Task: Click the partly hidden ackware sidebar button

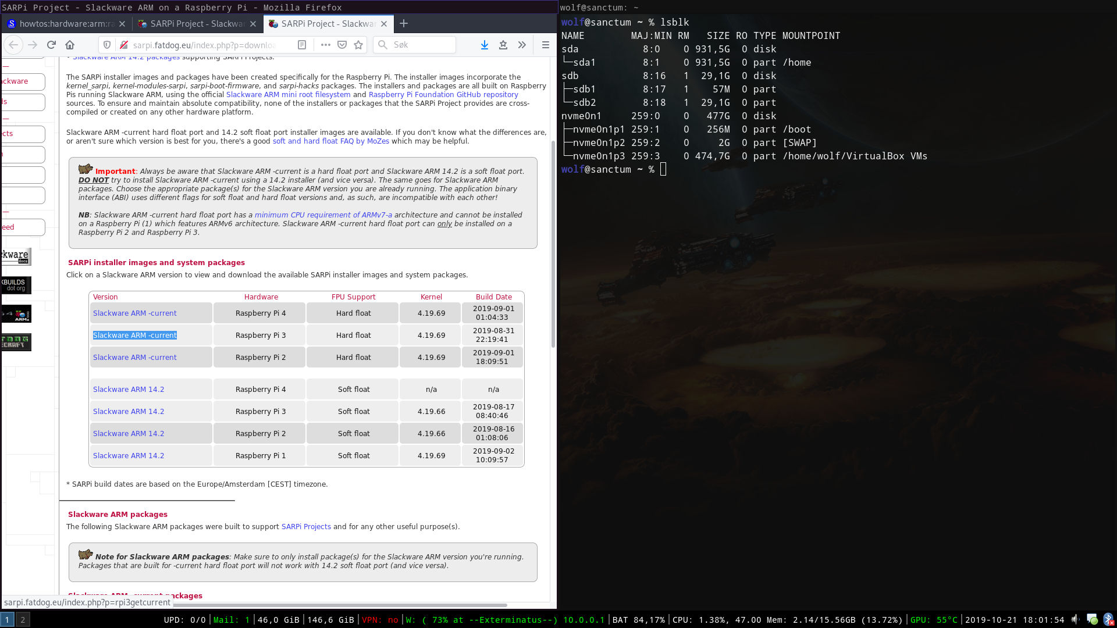Action: click(23, 81)
